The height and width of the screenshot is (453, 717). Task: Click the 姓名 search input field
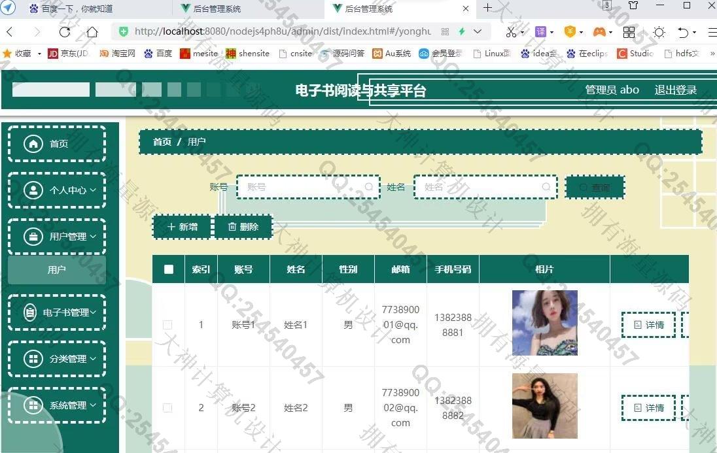pos(481,187)
